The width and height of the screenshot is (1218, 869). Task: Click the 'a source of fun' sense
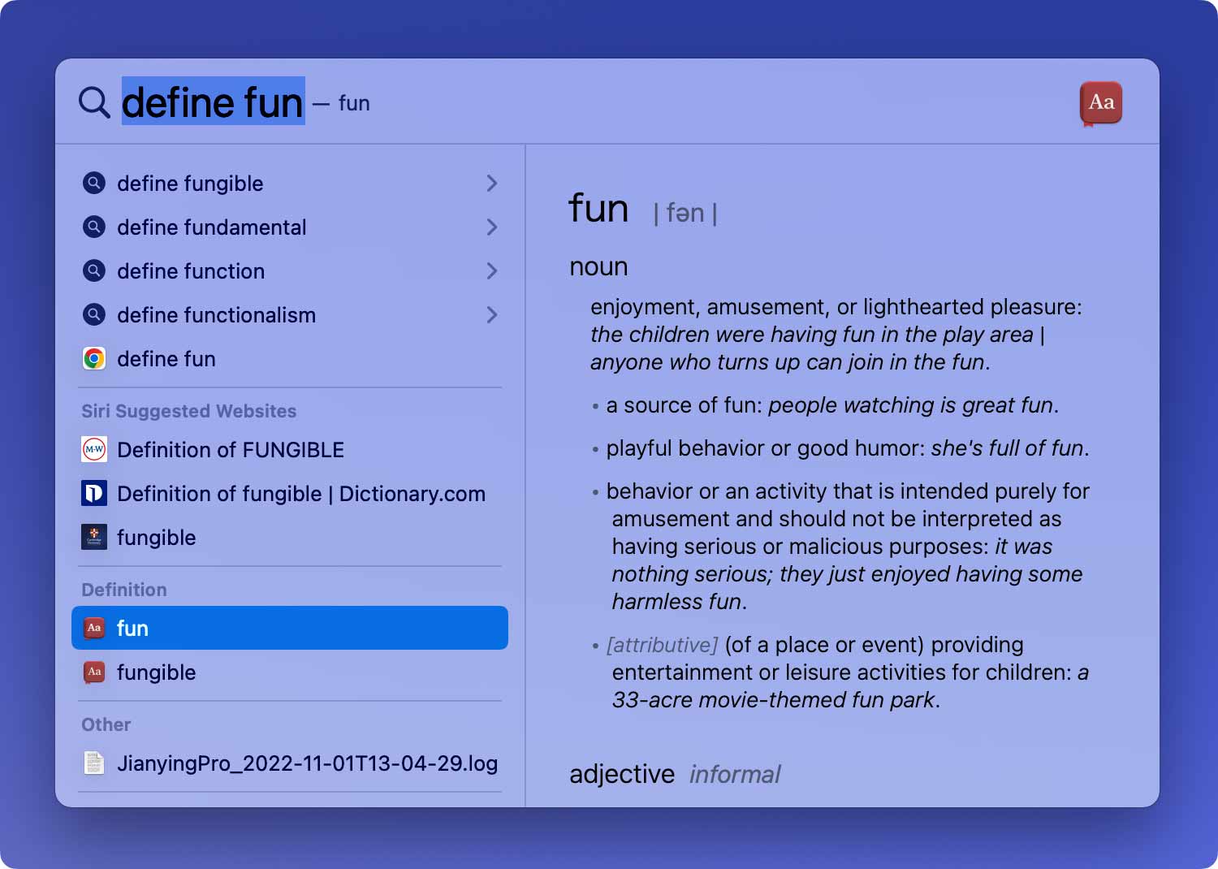click(x=832, y=405)
